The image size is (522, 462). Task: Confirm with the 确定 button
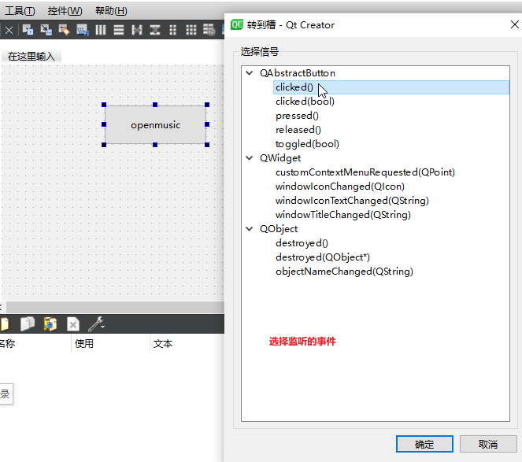424,444
